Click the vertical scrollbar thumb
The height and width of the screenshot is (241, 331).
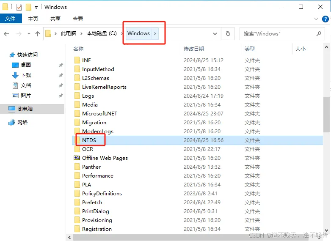pos(326,115)
